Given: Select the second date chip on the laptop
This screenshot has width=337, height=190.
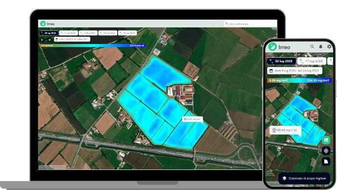Looking at the screenshot, I should point(68,33).
